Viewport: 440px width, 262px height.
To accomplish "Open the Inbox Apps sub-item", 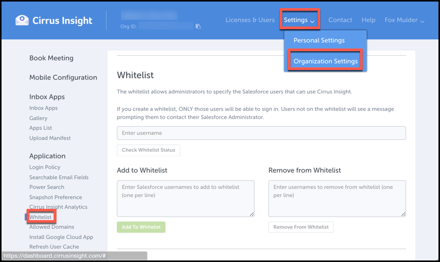I will click(x=43, y=108).
